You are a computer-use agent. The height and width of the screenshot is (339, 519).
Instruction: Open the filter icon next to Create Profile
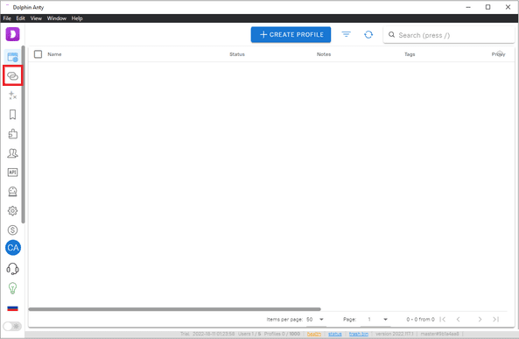(347, 34)
